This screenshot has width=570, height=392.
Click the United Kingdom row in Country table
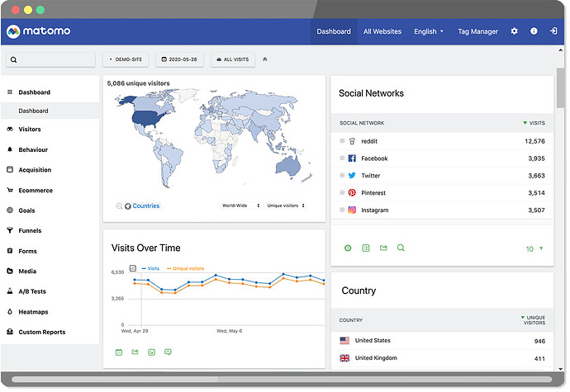(442, 358)
